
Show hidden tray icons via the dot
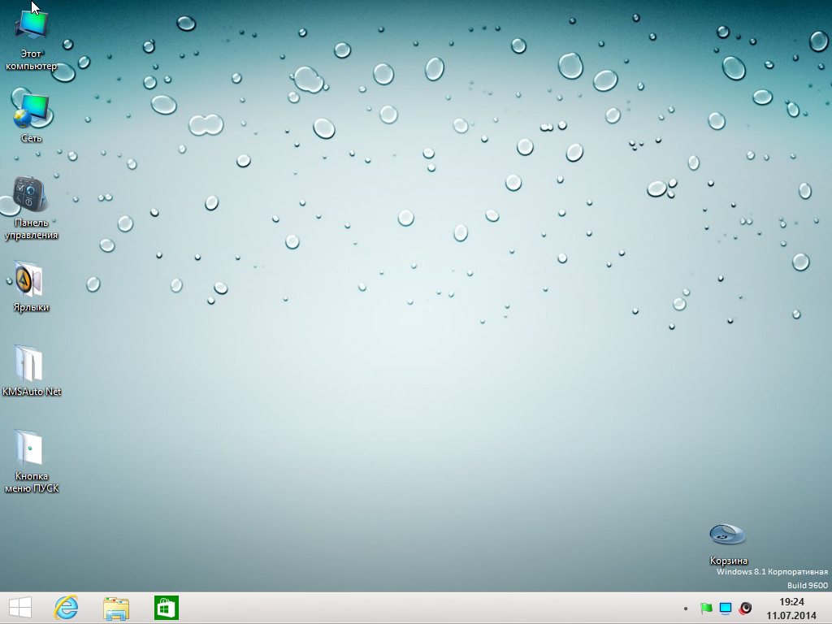tap(686, 609)
